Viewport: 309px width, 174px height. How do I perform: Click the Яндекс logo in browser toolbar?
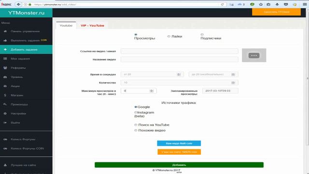pos(6,4)
